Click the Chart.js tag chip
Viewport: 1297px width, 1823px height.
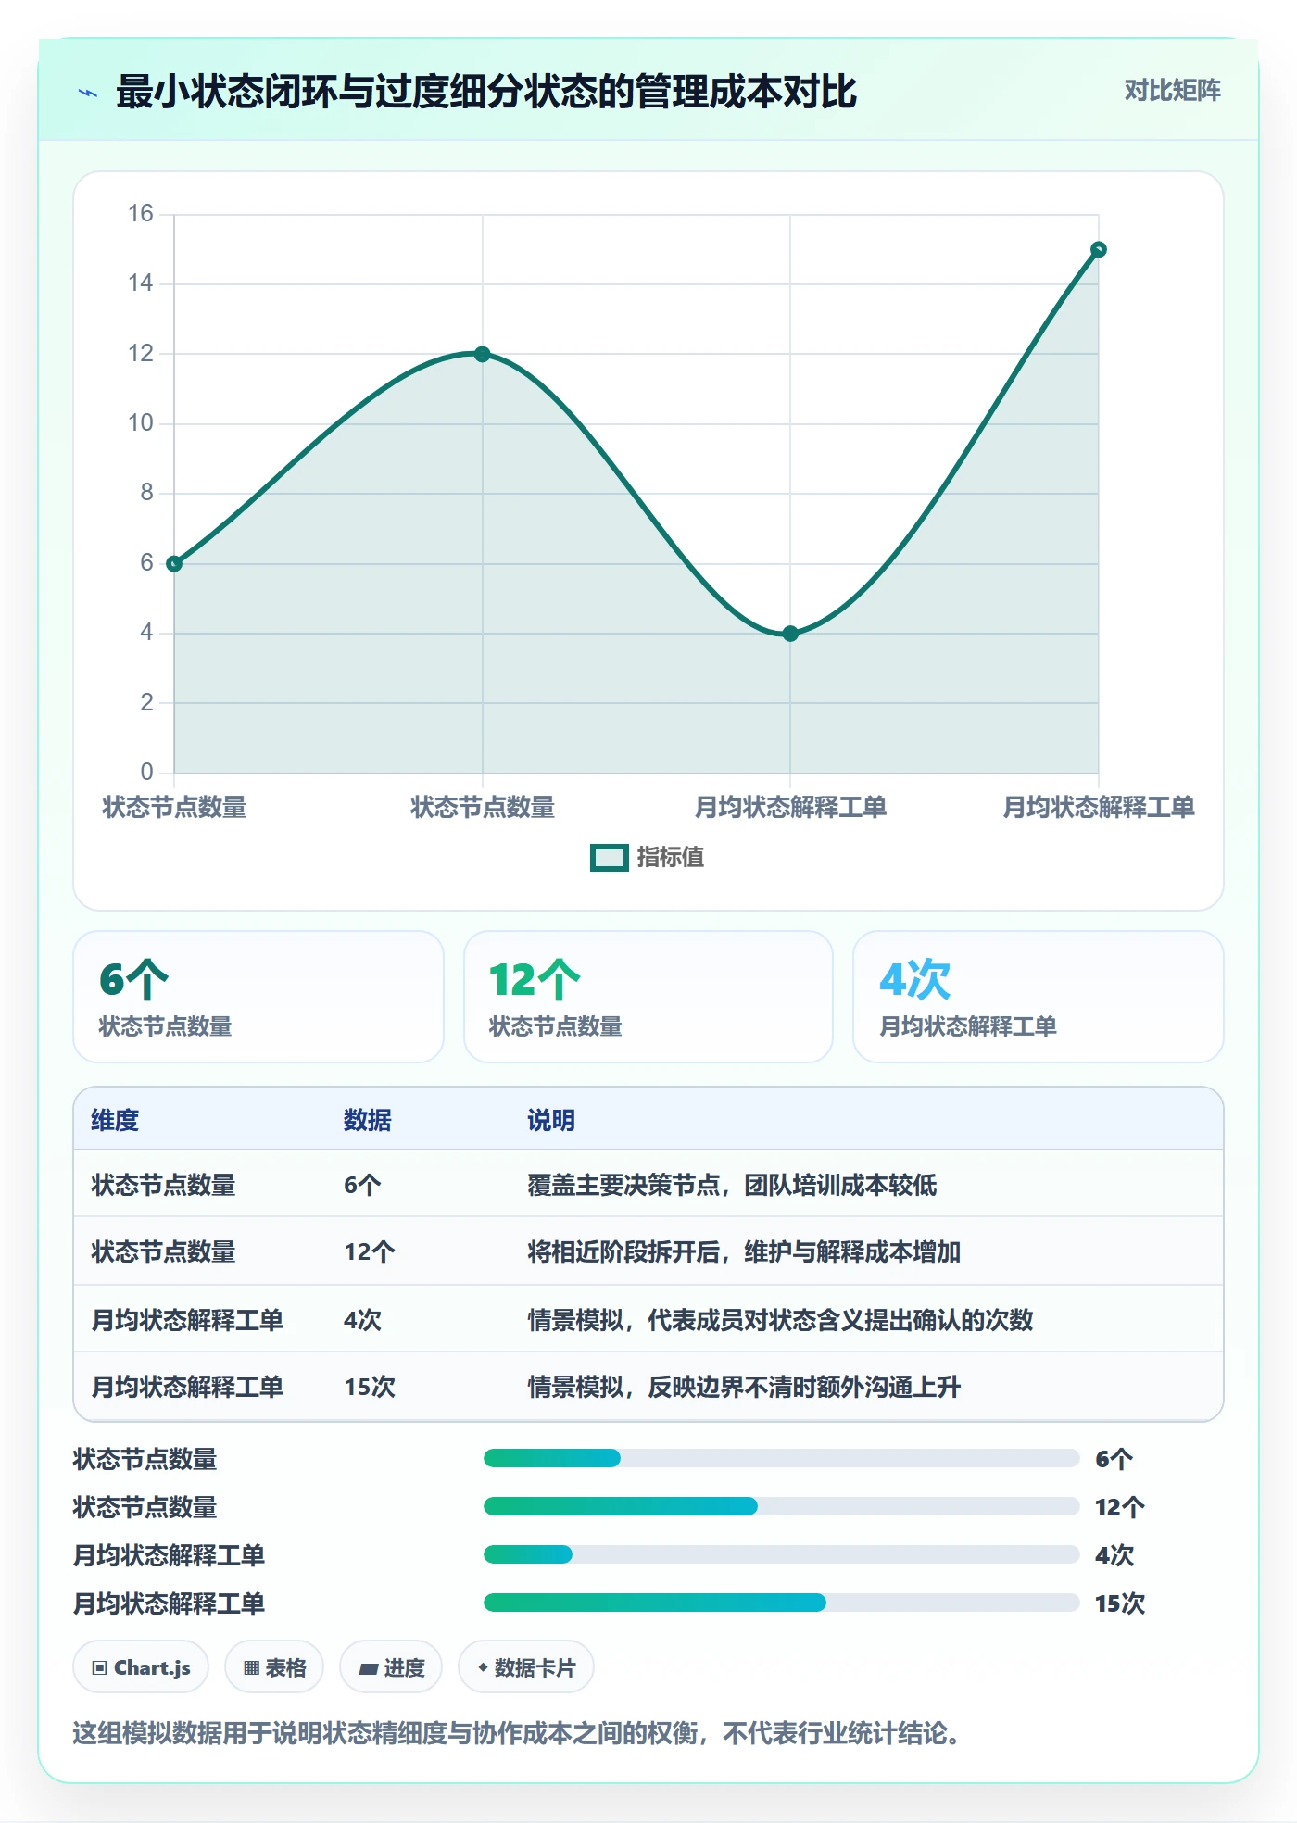pyautogui.click(x=141, y=1667)
